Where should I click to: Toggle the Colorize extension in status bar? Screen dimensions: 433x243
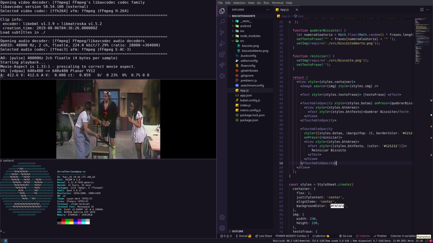point(362,236)
